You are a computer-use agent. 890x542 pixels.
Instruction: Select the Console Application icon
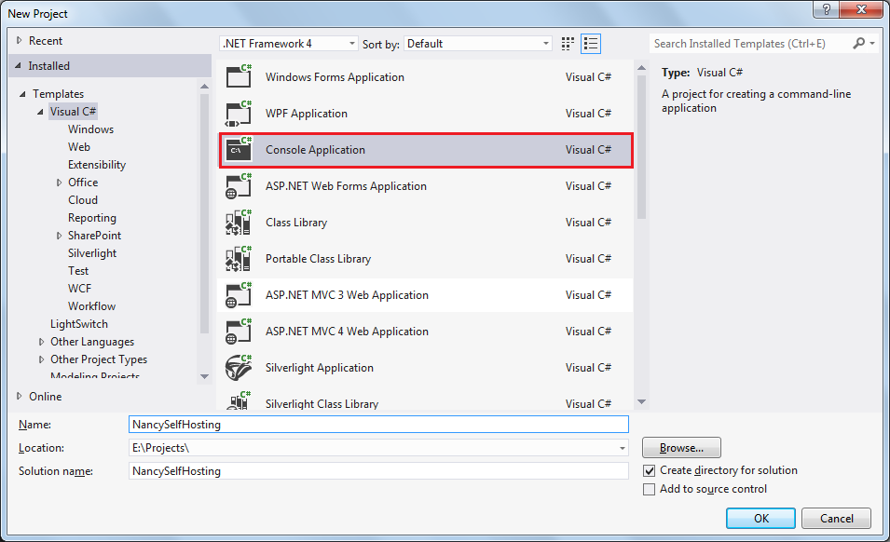point(239,150)
